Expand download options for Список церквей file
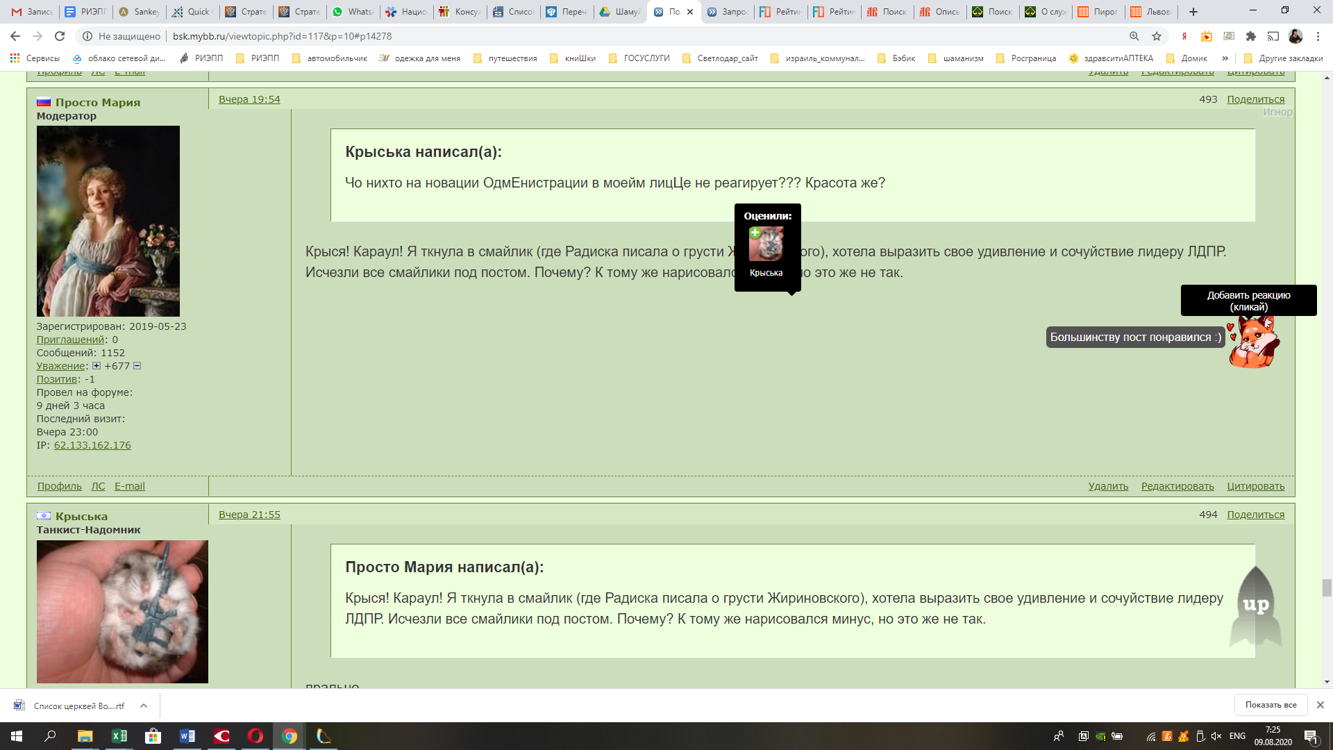The height and width of the screenshot is (750, 1333). click(144, 706)
